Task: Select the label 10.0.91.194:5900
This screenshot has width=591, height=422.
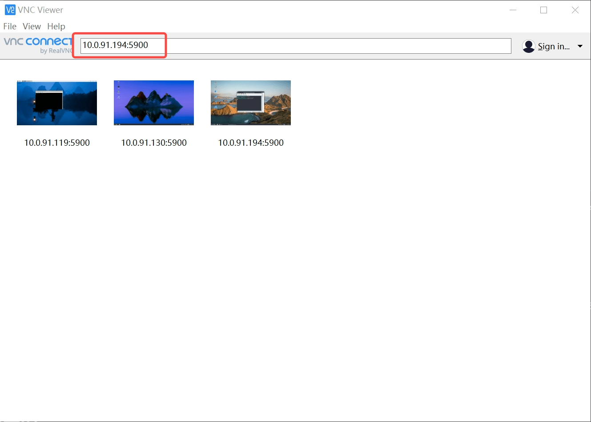Action: (x=250, y=143)
